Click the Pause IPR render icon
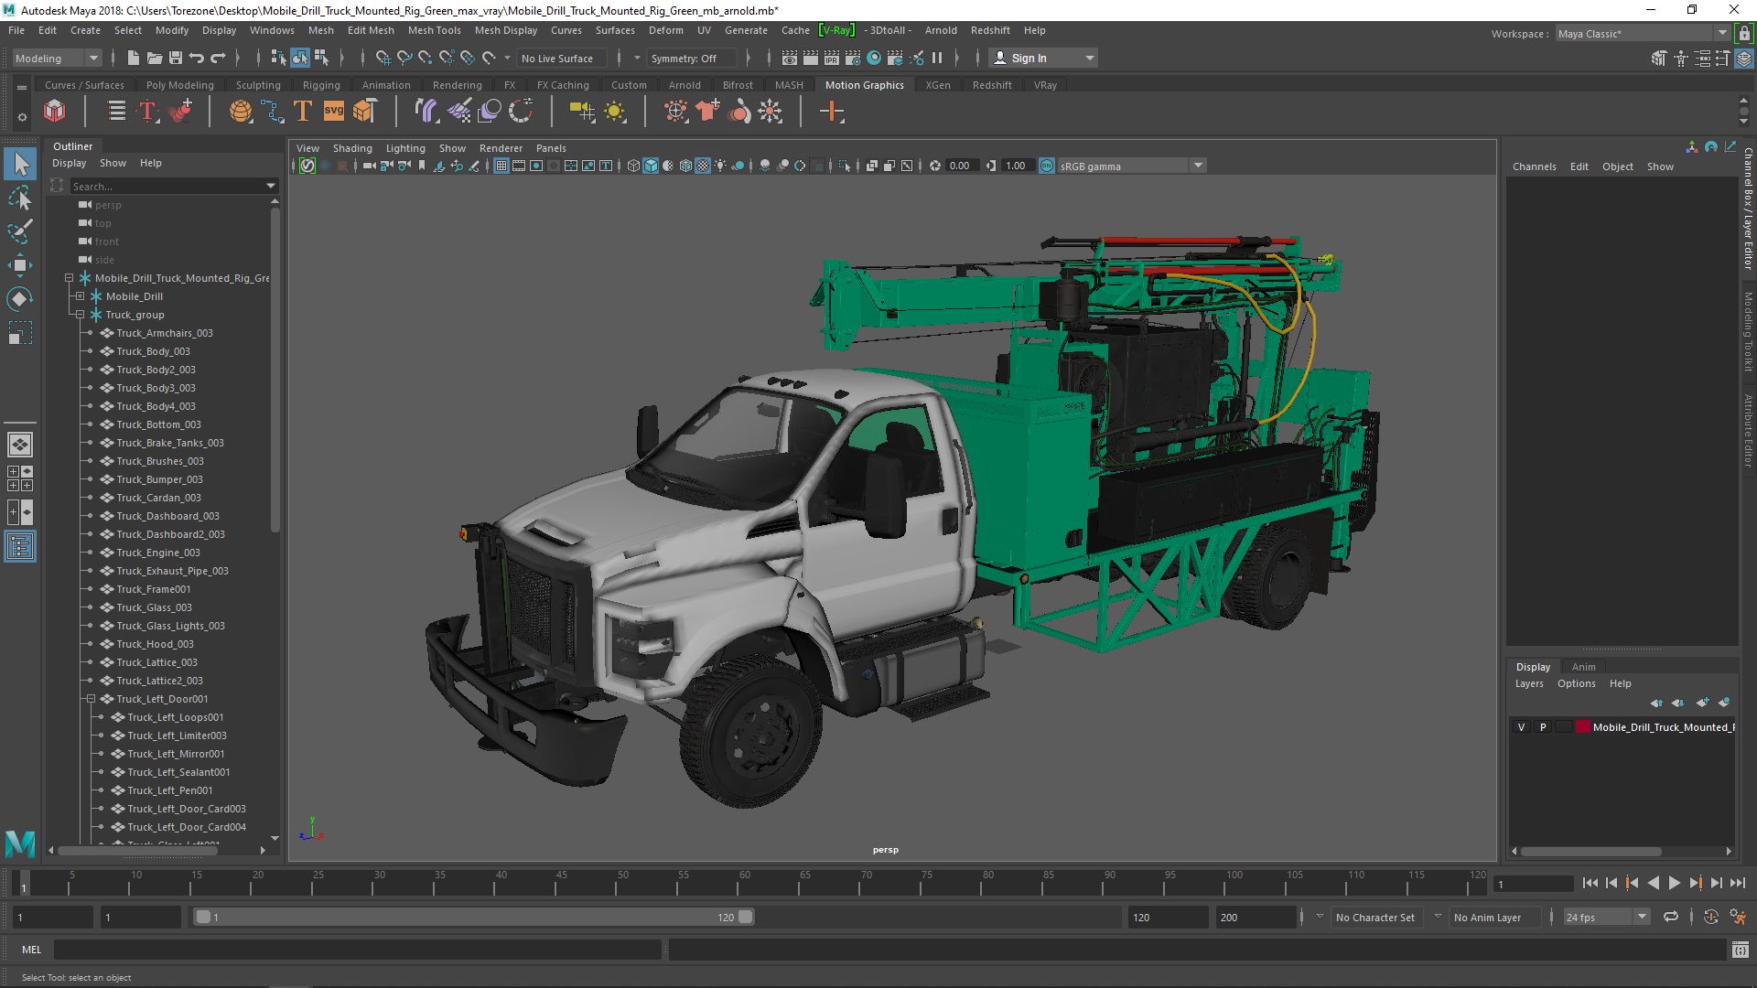Image resolution: width=1757 pixels, height=988 pixels. [x=937, y=58]
